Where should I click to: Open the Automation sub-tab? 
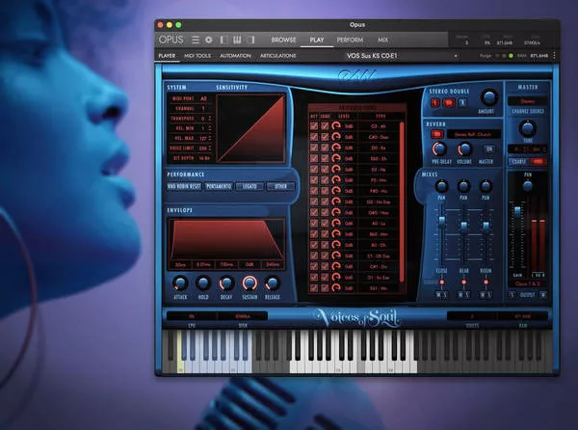[235, 56]
